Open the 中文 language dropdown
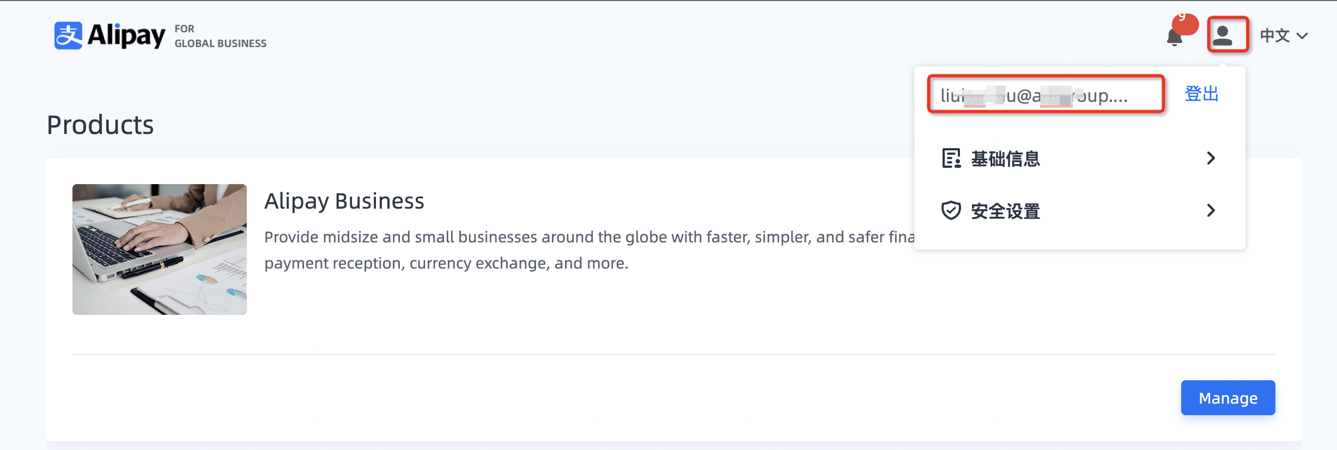The image size is (1337, 450). [x=1275, y=36]
